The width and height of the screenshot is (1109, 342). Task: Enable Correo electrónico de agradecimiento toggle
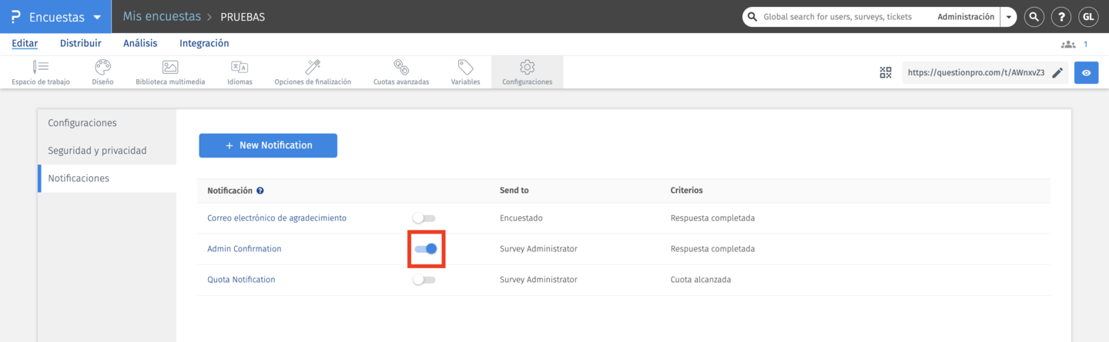coord(424,218)
